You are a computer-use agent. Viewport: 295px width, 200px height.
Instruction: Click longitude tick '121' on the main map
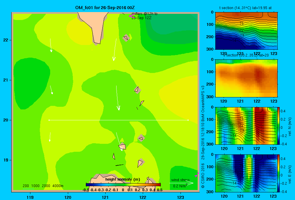pyautogui.click(x=105, y=197)
